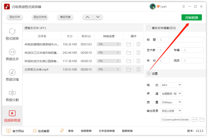The image size is (208, 137).
Task: Move selected file down with arrow
Action: [98, 17]
